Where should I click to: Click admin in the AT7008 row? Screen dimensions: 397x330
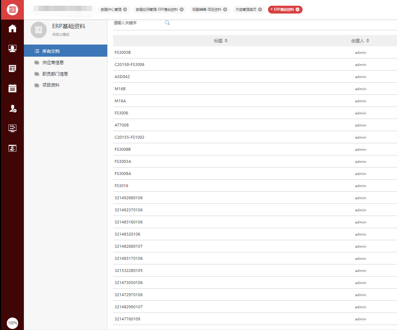tap(361, 125)
